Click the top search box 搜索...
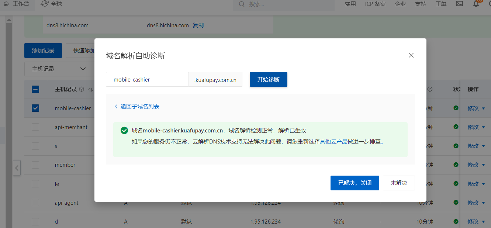491x228 pixels. (x=284, y=4)
